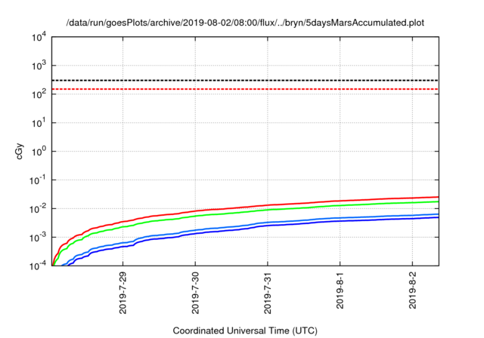The height and width of the screenshot is (338, 484).
Task: Click the 10^2 y-axis label
Action: click(39, 94)
